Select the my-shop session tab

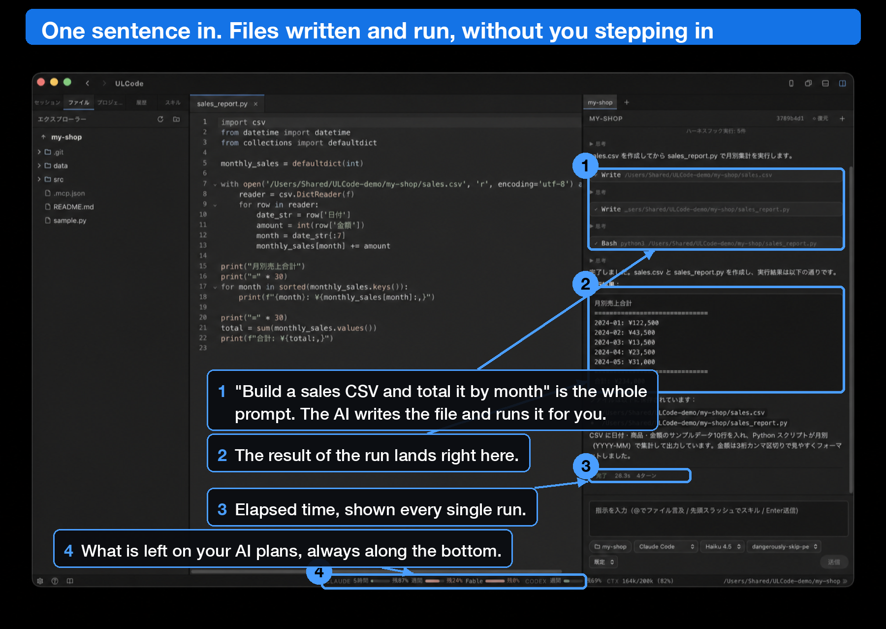pyautogui.click(x=600, y=102)
